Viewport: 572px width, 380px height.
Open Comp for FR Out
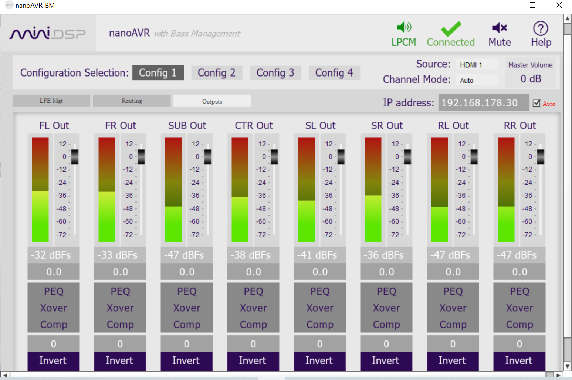[120, 325]
